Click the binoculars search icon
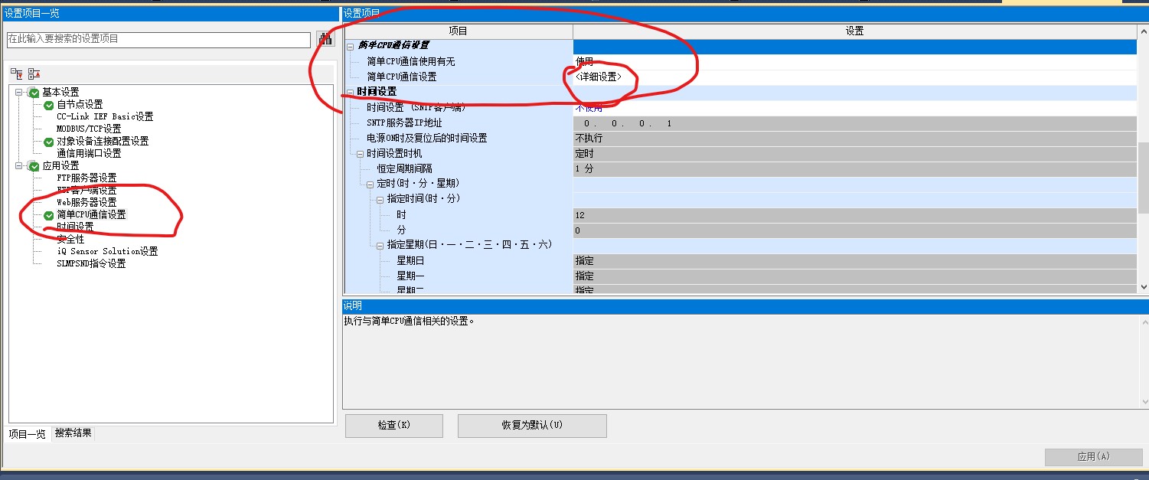The image size is (1149, 480). point(325,39)
